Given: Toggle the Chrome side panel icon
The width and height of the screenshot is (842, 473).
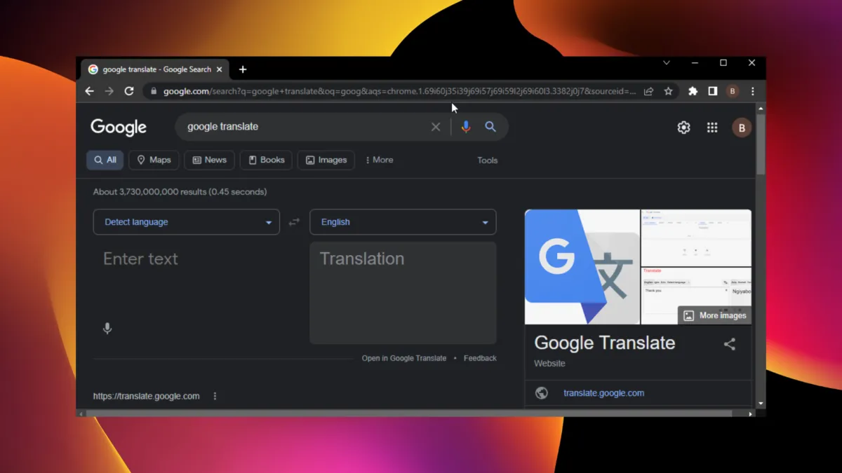Looking at the screenshot, I should (712, 91).
